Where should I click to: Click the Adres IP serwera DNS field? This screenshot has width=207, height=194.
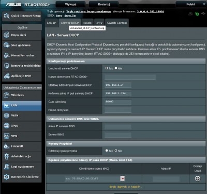[118, 126]
